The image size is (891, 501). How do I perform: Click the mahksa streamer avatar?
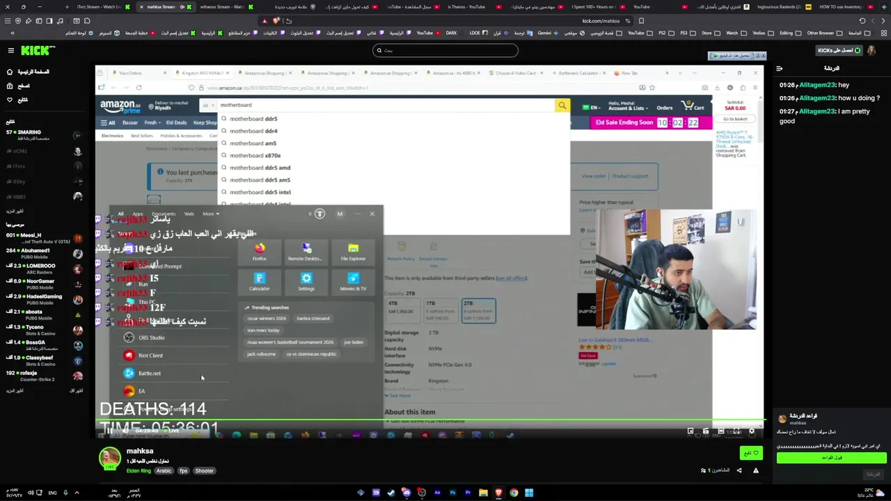tap(109, 458)
